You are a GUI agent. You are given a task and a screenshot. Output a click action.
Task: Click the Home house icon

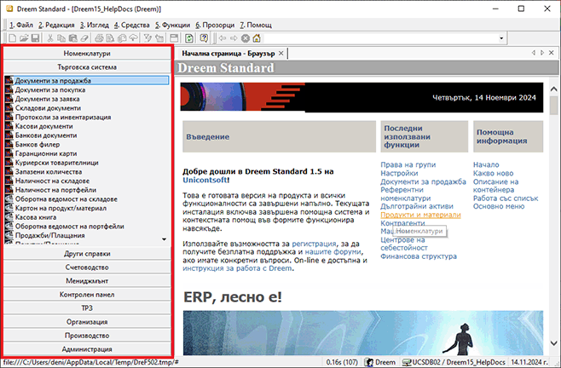pyautogui.click(x=257, y=38)
